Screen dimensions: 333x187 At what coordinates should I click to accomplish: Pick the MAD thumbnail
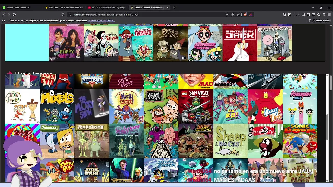pyautogui.click(x=196, y=81)
